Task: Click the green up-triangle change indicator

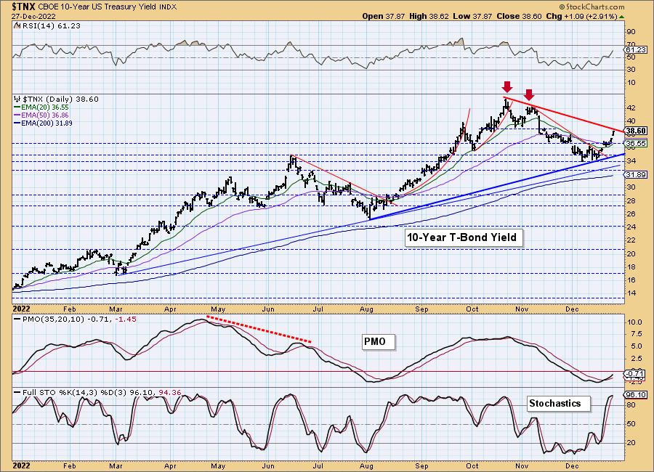Action: point(621,17)
